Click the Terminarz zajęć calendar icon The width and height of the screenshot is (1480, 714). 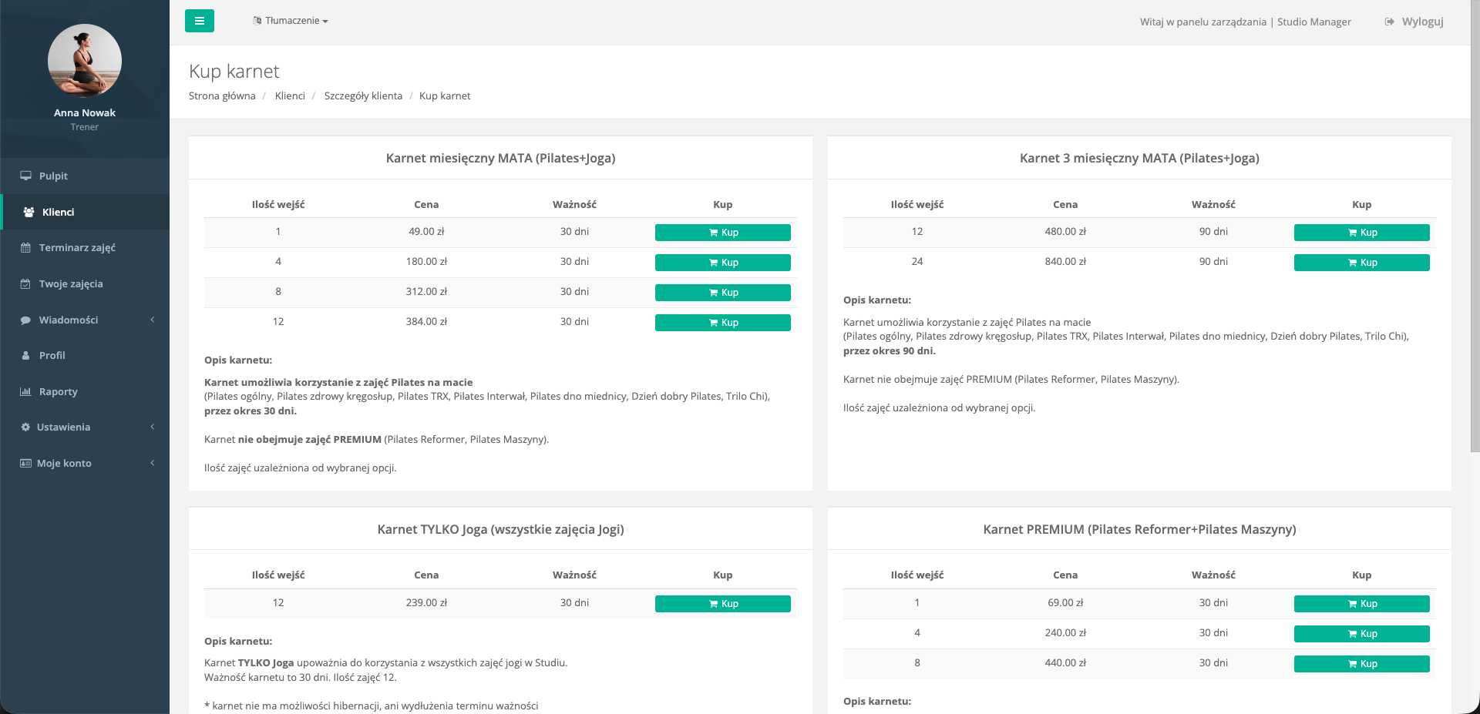point(25,248)
